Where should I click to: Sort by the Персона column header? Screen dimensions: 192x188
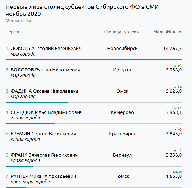pyautogui.click(x=14, y=32)
